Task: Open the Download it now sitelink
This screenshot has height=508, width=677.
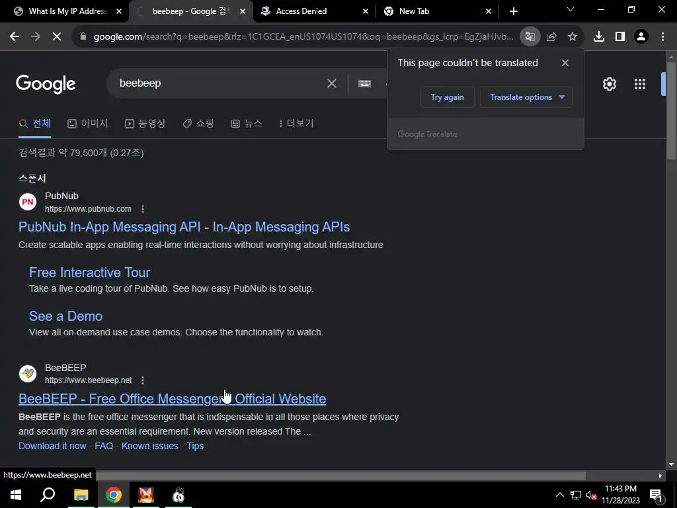Action: (52, 446)
